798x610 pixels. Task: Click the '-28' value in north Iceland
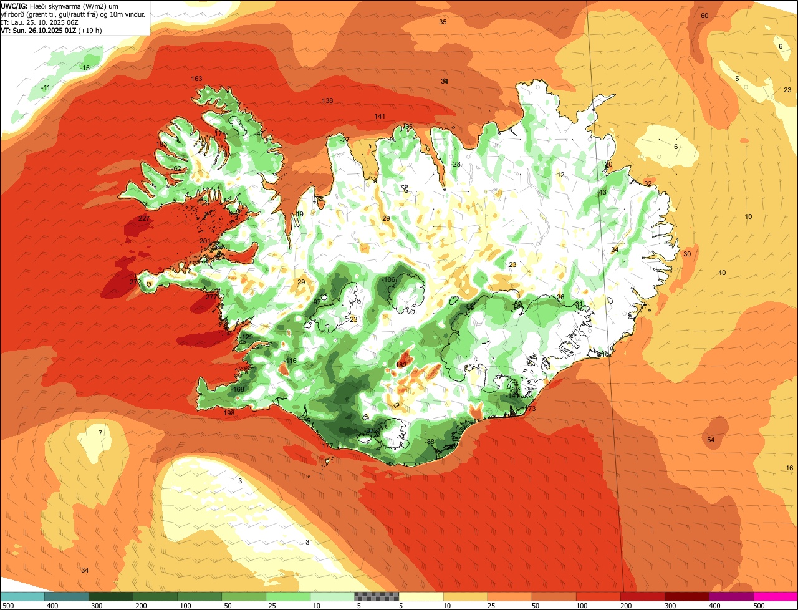456,163
